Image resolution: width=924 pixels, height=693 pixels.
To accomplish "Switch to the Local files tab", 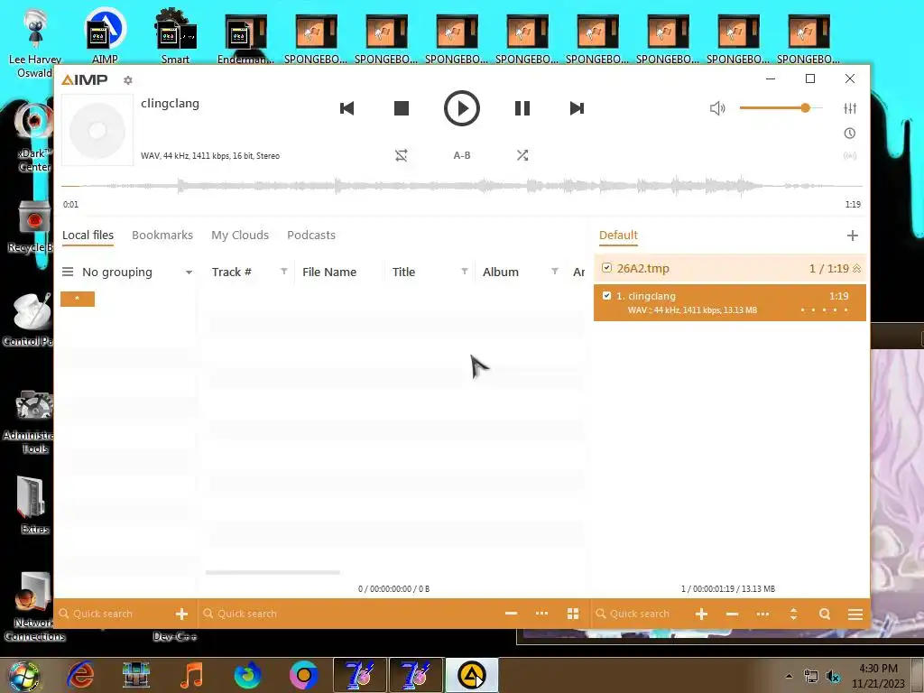I will click(x=88, y=236).
